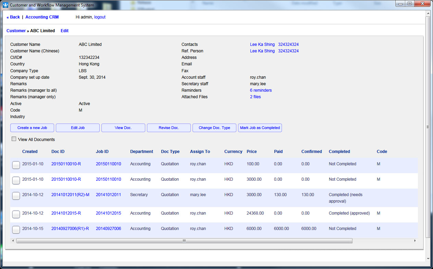Sort by the Currency column header
This screenshot has width=433, height=269.
click(x=233, y=152)
